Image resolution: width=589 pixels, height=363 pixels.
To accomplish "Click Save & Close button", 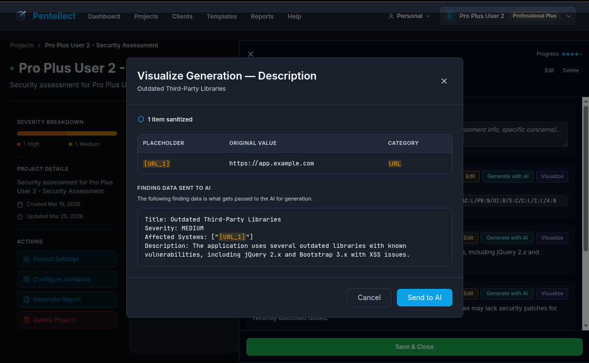I will 414,347.
